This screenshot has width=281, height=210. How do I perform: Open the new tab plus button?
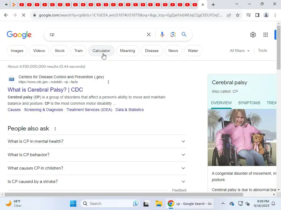pyautogui.click(x=213, y=5)
